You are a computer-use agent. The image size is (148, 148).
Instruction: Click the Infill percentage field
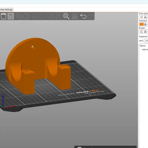tap(146, 41)
